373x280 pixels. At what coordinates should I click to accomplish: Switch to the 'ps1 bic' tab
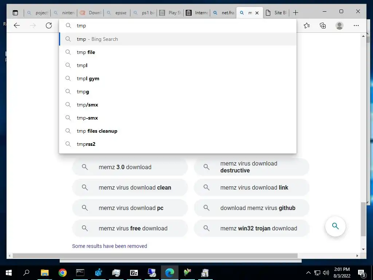click(x=144, y=13)
